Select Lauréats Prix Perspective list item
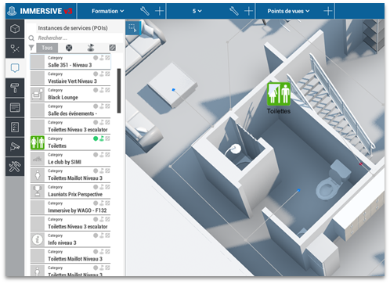Viewport: 390px width, 284px height. 70,191
